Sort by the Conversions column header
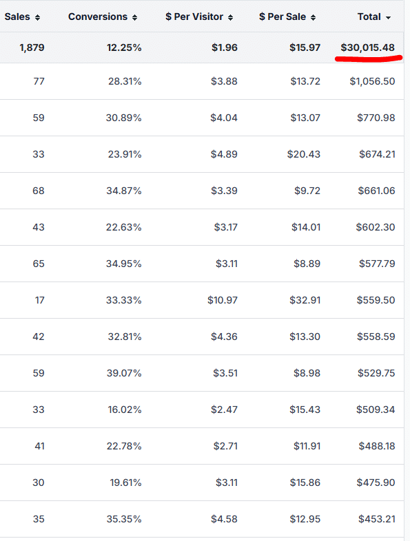This screenshot has height=541, width=410. 98,17
